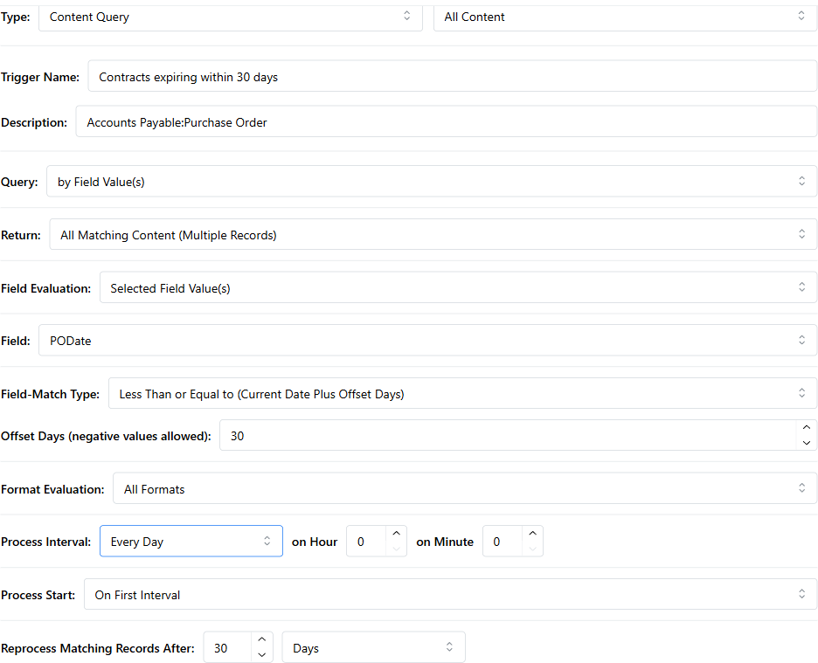Open the Process Interval Every Day dropdown
Viewport: 818px width, 663px height.
pos(191,542)
